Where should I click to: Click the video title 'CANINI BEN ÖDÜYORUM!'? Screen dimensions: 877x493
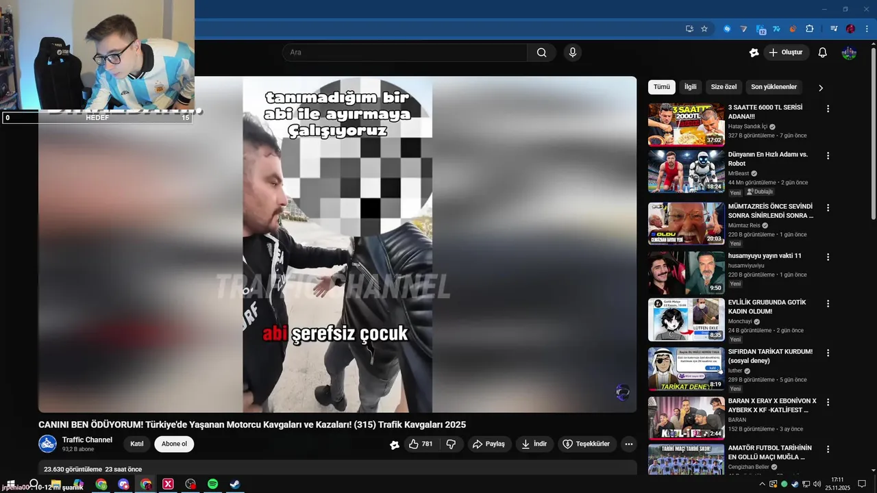pyautogui.click(x=252, y=425)
